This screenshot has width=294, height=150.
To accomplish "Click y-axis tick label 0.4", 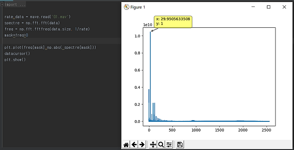I will (137, 87).
